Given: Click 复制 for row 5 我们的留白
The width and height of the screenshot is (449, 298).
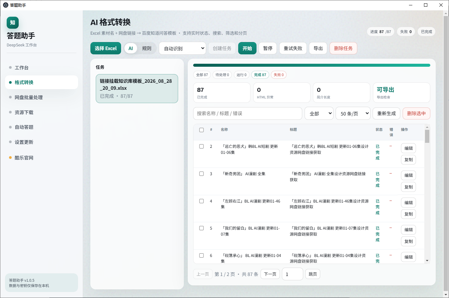Looking at the screenshot, I should click(x=408, y=241).
